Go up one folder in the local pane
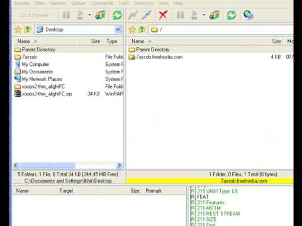 tap(28, 30)
